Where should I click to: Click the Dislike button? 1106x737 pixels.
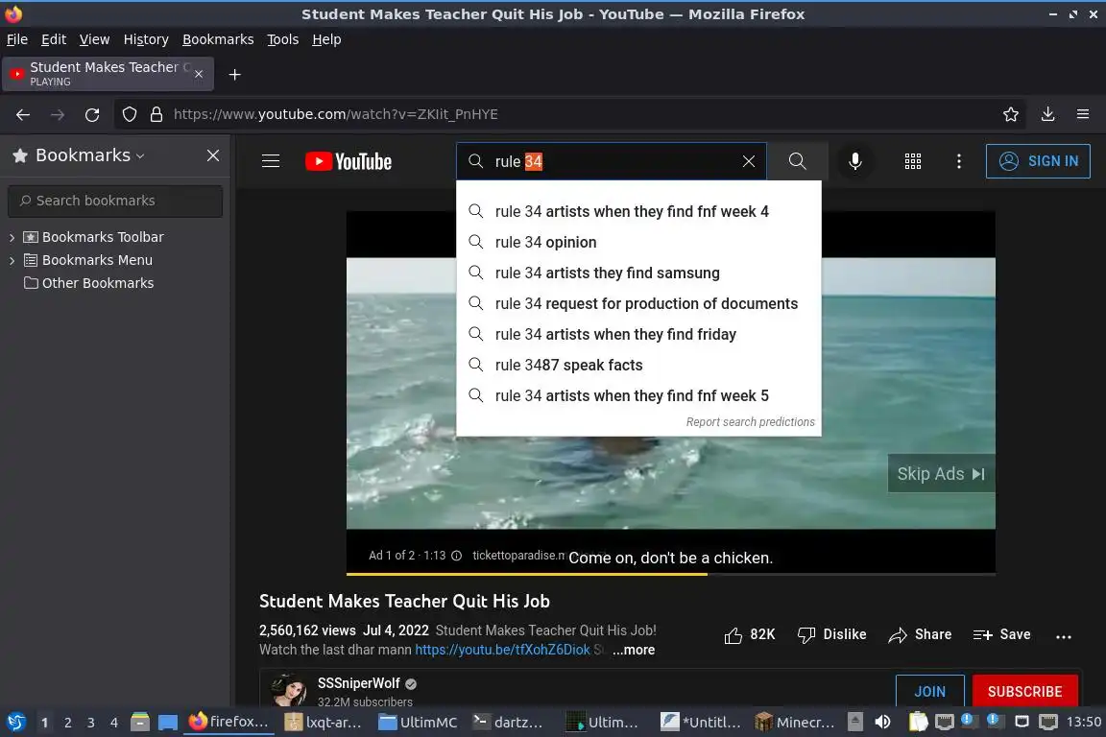coord(831,634)
